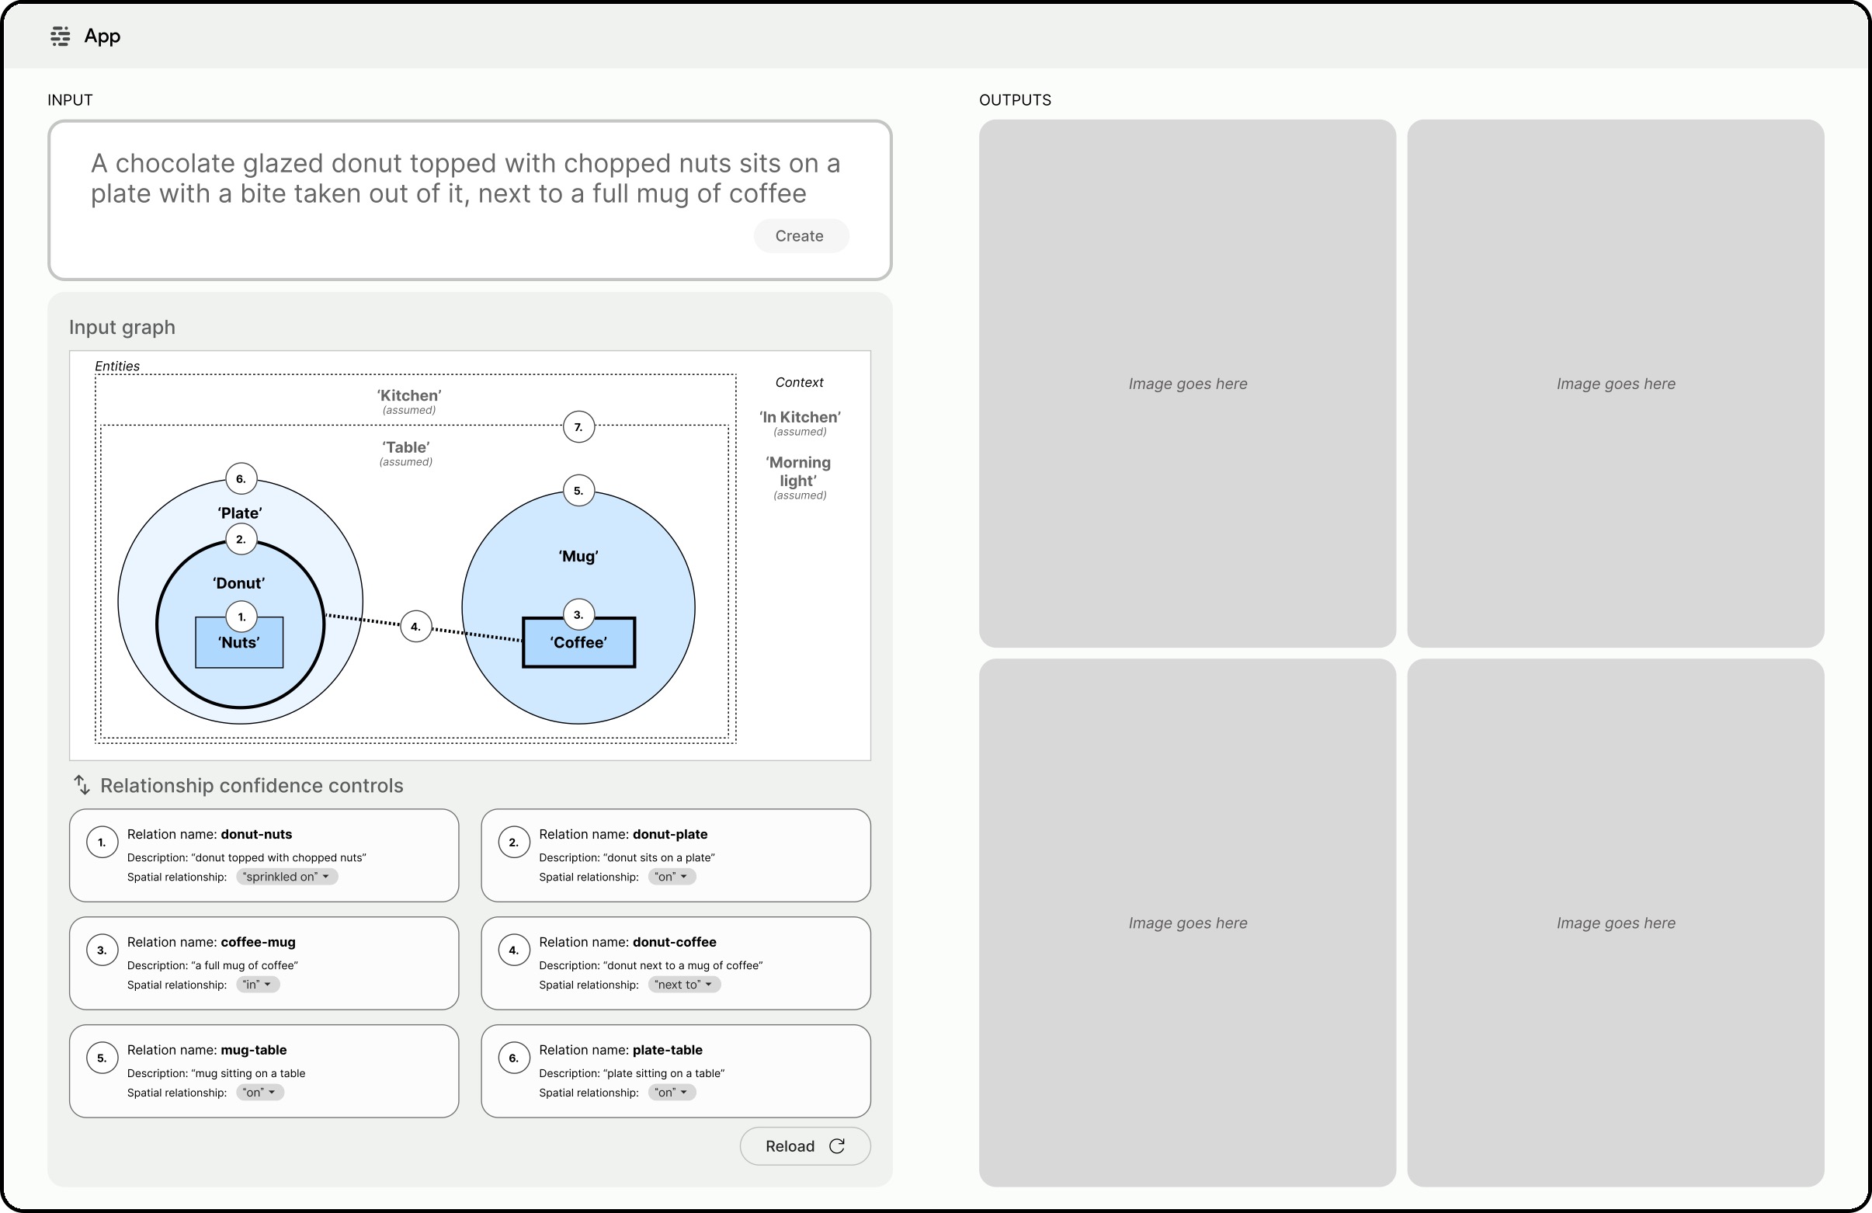
Task: Click graph marker 2 on Donut circle
Action: click(x=241, y=540)
